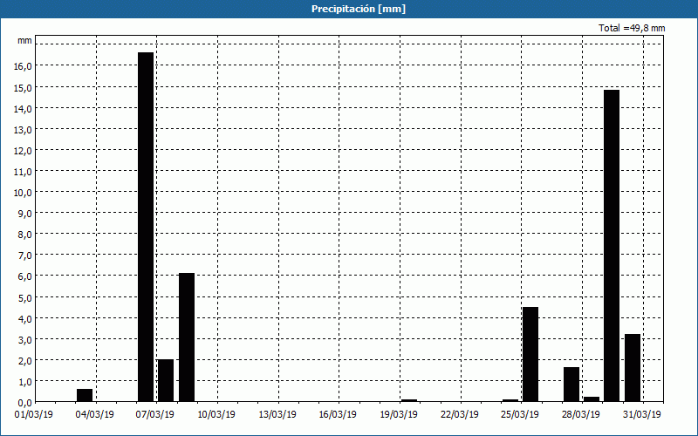Click the "Precipitación [mm]" chart title

tap(359, 9)
